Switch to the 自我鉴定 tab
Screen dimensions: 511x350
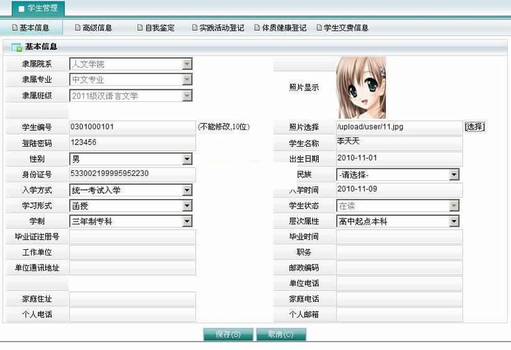point(155,28)
